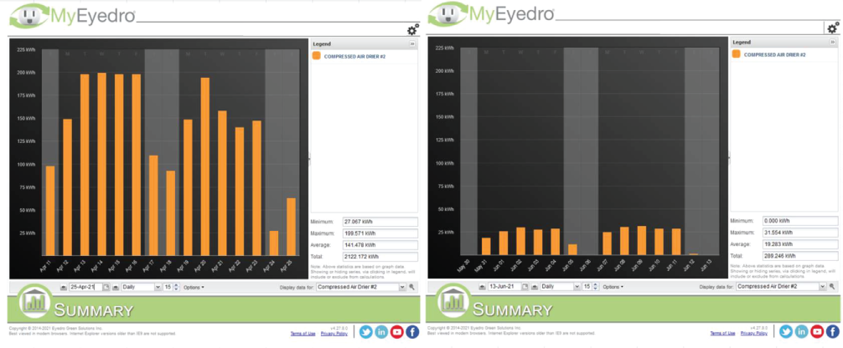Click the 13-Jun-21 date field

pos(504,287)
